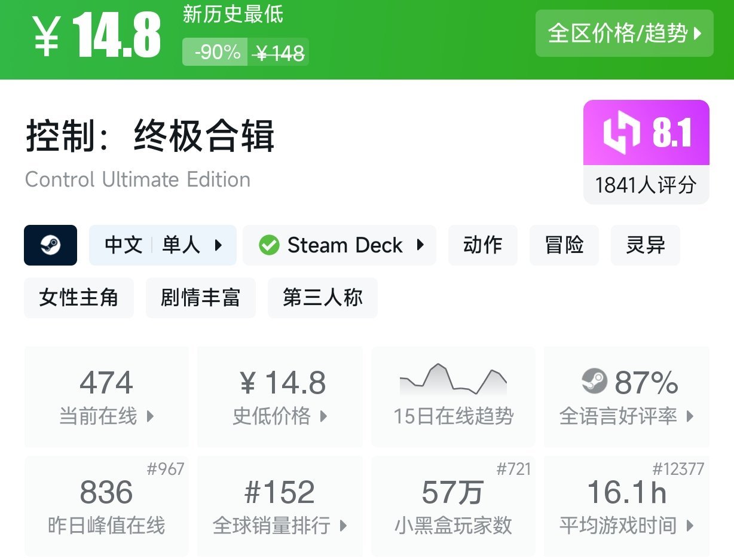
Task: Click the 昨日峰值在线 836 stat card
Action: click(106, 507)
